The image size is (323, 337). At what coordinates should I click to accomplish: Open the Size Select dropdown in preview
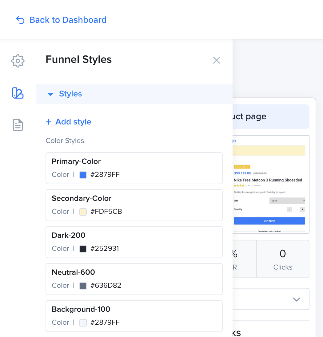(x=287, y=201)
